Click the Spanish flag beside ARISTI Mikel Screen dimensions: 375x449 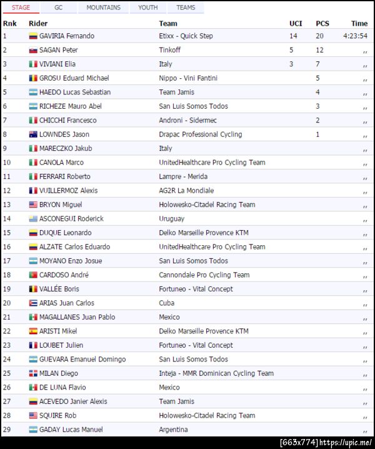click(x=33, y=331)
